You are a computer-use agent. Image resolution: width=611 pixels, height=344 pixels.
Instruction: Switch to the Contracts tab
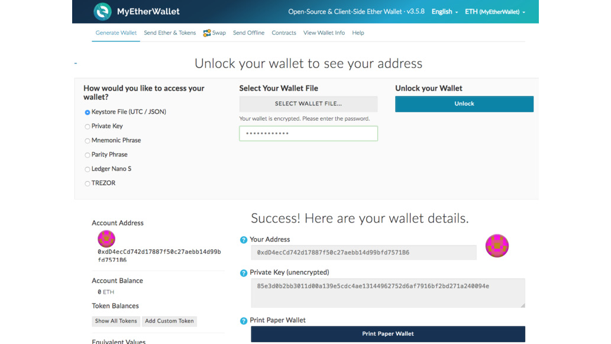click(x=284, y=33)
